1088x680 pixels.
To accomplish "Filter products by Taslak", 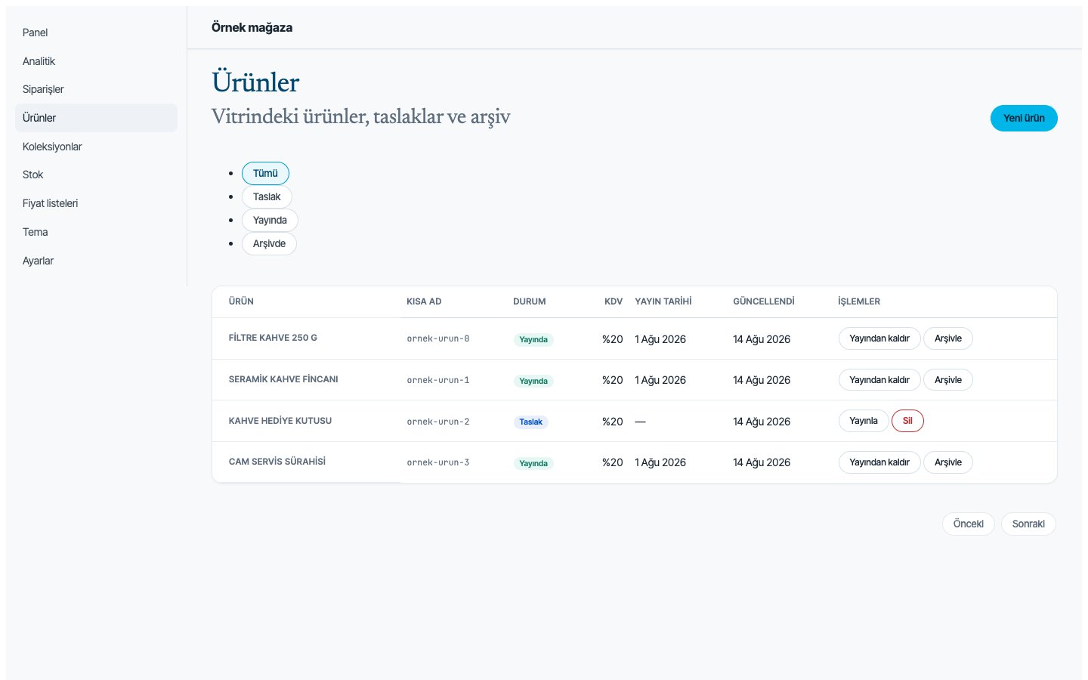I will [x=267, y=196].
